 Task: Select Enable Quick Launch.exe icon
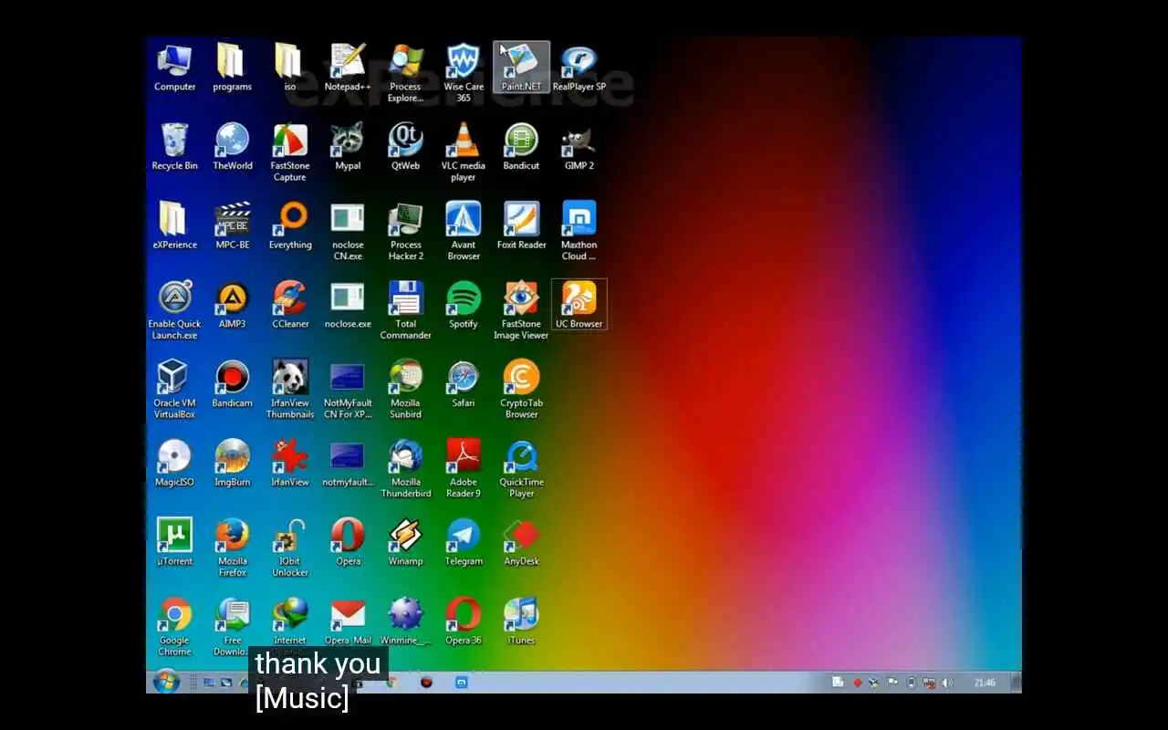pos(174,310)
